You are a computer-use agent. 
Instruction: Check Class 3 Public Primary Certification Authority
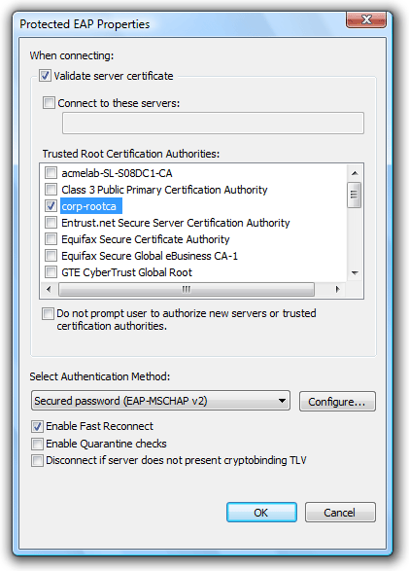51,190
